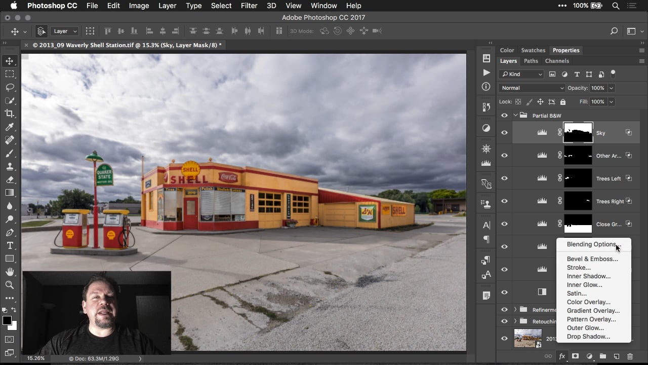Select the Lasso tool

(x=10, y=87)
